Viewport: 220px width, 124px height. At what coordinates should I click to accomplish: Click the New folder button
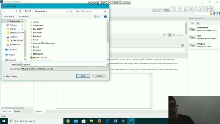tap(24, 17)
